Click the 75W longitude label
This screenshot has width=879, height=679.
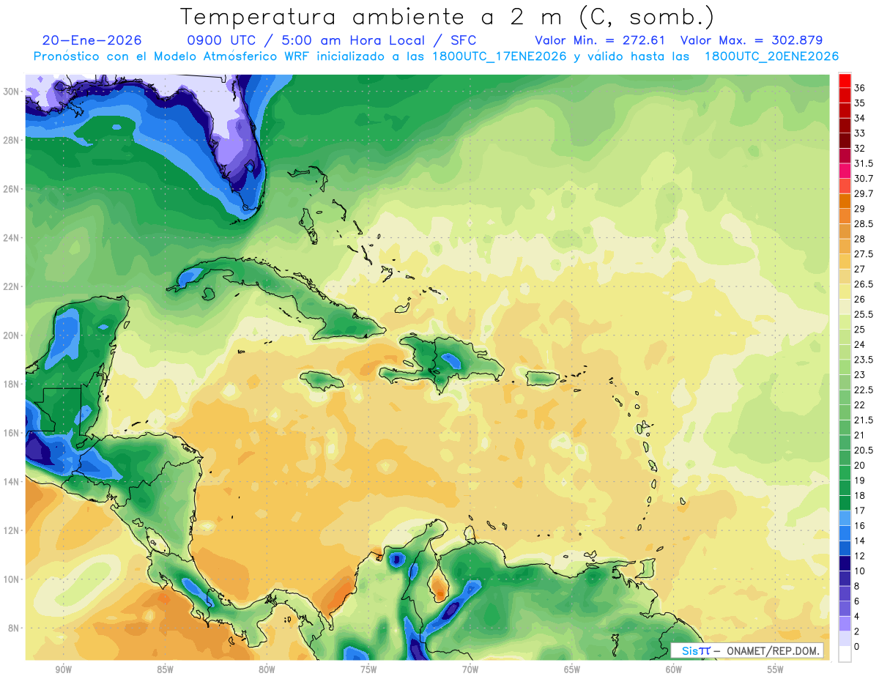(368, 669)
